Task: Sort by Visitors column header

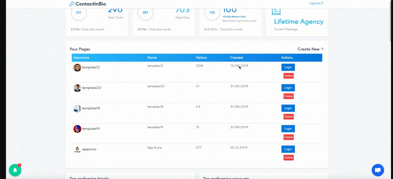Action: click(x=201, y=57)
